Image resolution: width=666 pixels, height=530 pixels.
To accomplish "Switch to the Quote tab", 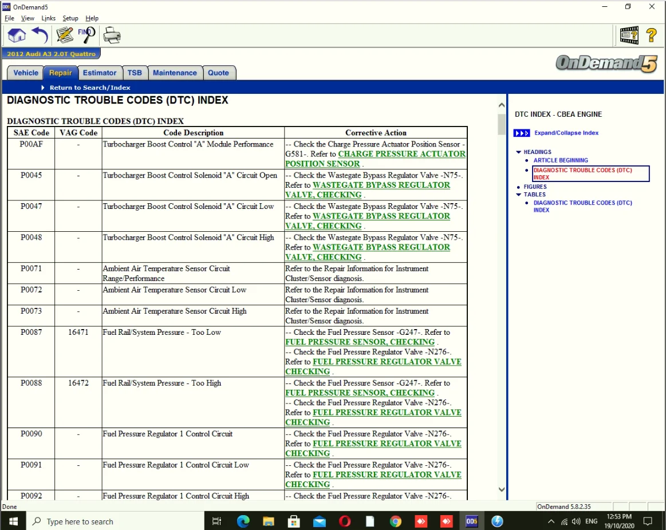I will pyautogui.click(x=218, y=73).
